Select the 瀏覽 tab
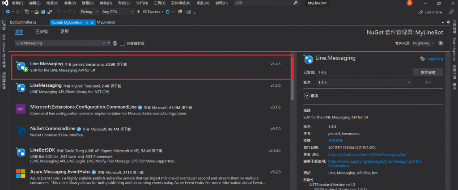The height and width of the screenshot is (190, 458). [19, 32]
